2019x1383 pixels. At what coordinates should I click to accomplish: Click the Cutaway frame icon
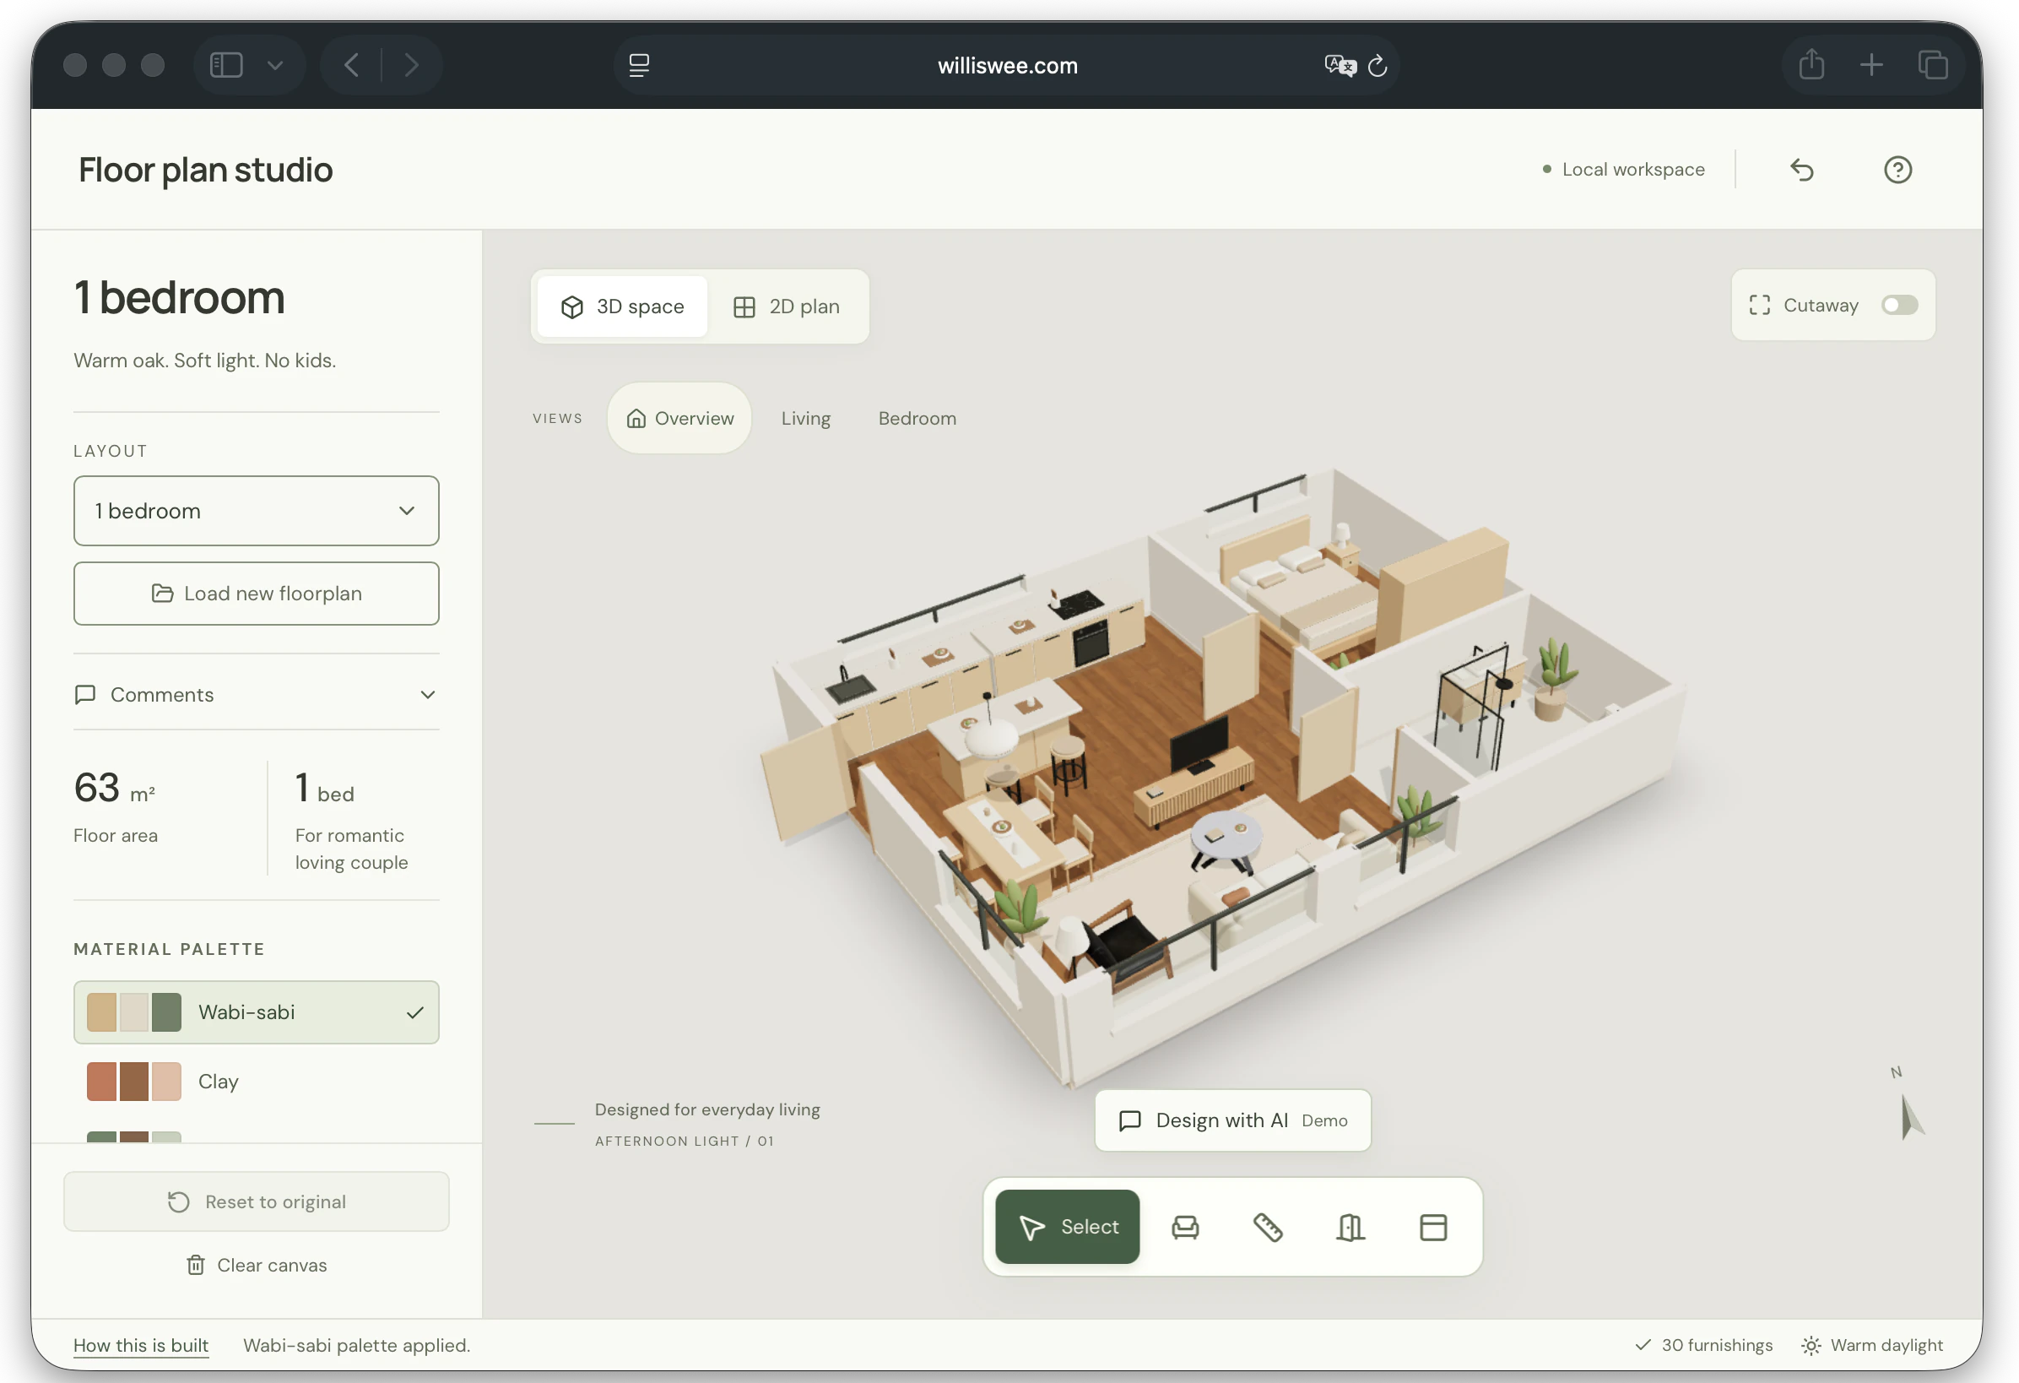coord(1759,305)
